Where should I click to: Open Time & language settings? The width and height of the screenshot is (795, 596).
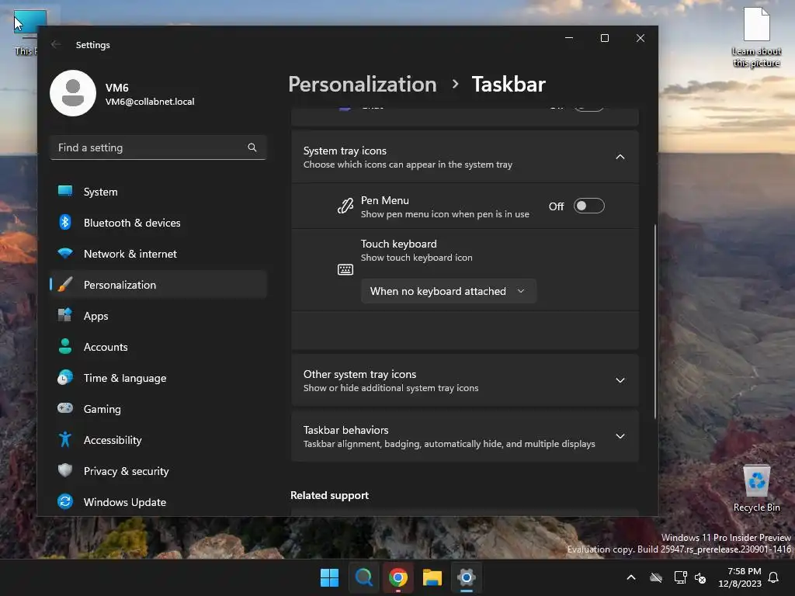click(158, 378)
